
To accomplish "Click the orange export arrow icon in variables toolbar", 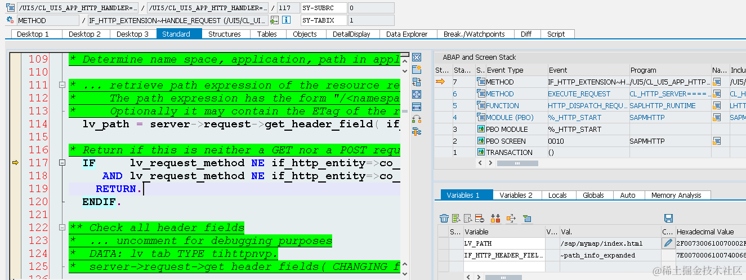I will click(511, 218).
